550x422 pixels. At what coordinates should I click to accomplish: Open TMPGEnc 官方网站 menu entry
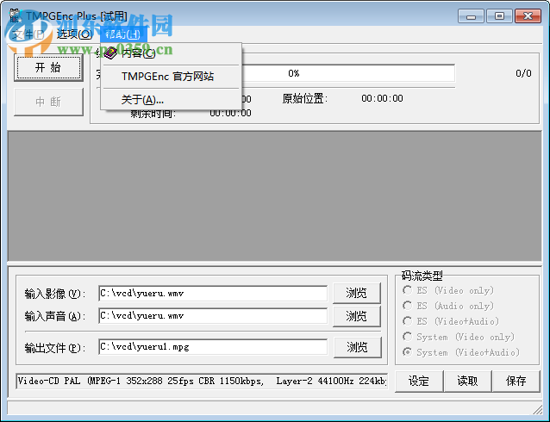(x=172, y=77)
